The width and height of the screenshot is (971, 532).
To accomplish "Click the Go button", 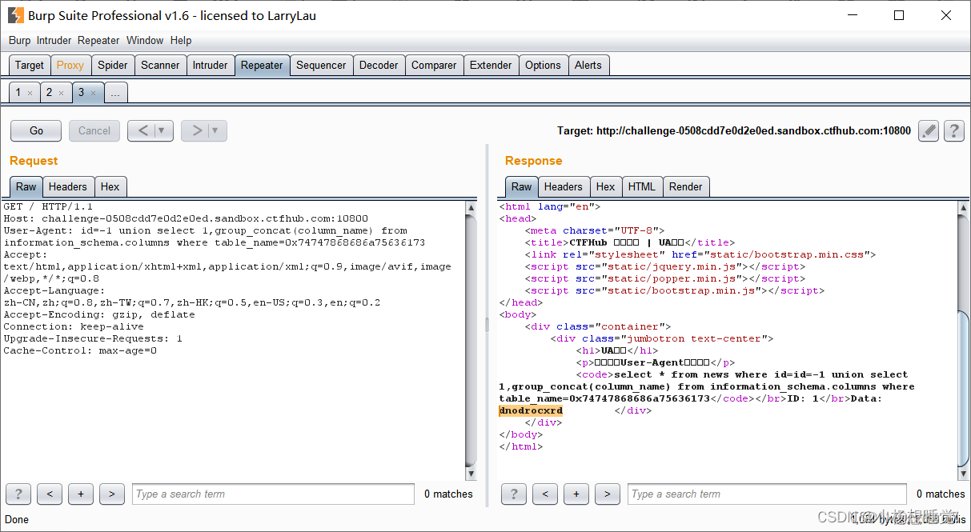I will [x=36, y=130].
